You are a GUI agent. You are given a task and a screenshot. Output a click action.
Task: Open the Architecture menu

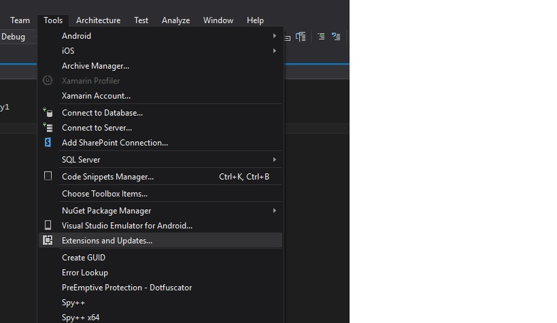click(98, 20)
